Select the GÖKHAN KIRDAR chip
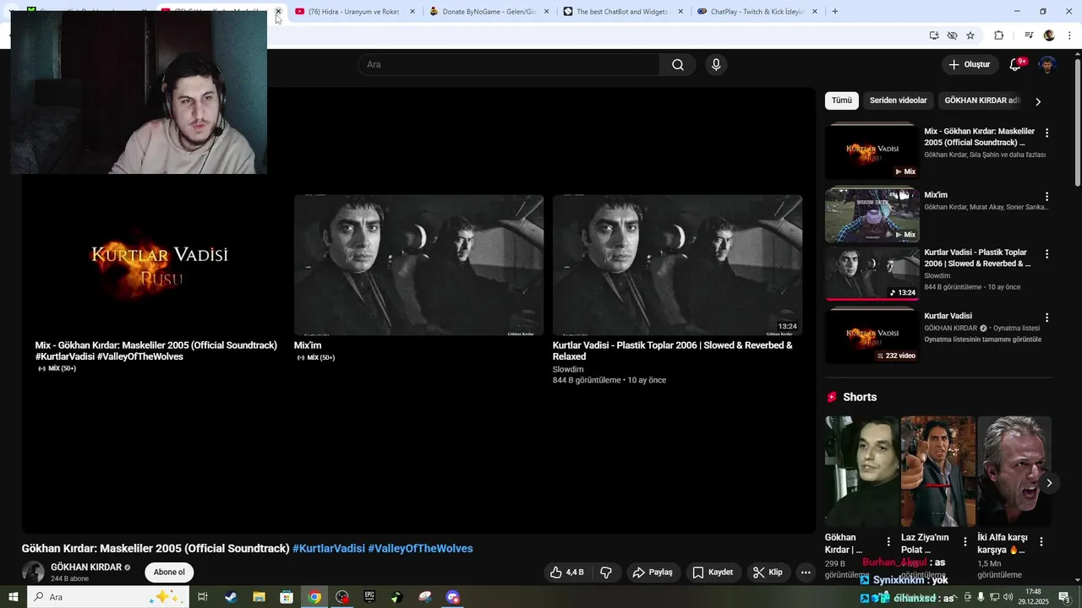This screenshot has height=608, width=1082. tap(982, 100)
